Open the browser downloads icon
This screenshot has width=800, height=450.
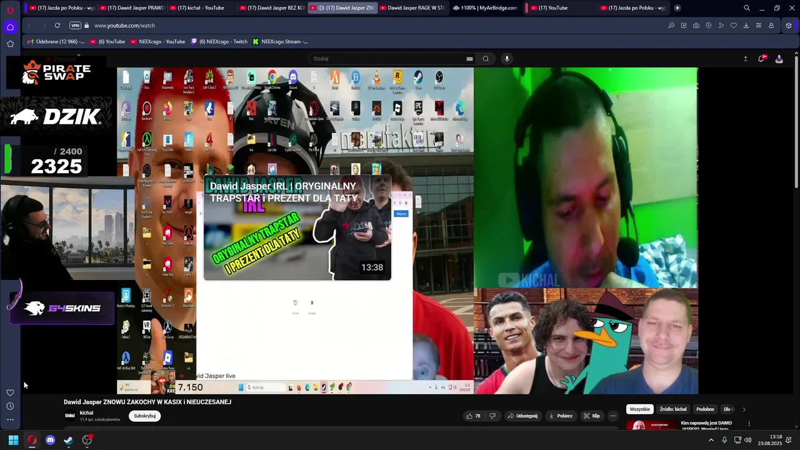(746, 26)
